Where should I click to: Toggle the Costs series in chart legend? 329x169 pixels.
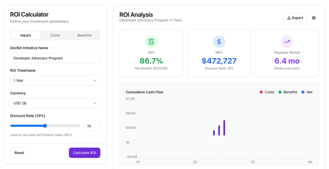point(267,92)
